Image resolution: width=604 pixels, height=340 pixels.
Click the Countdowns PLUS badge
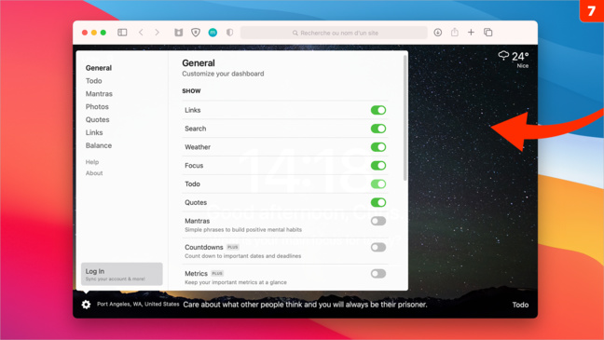pyautogui.click(x=233, y=247)
